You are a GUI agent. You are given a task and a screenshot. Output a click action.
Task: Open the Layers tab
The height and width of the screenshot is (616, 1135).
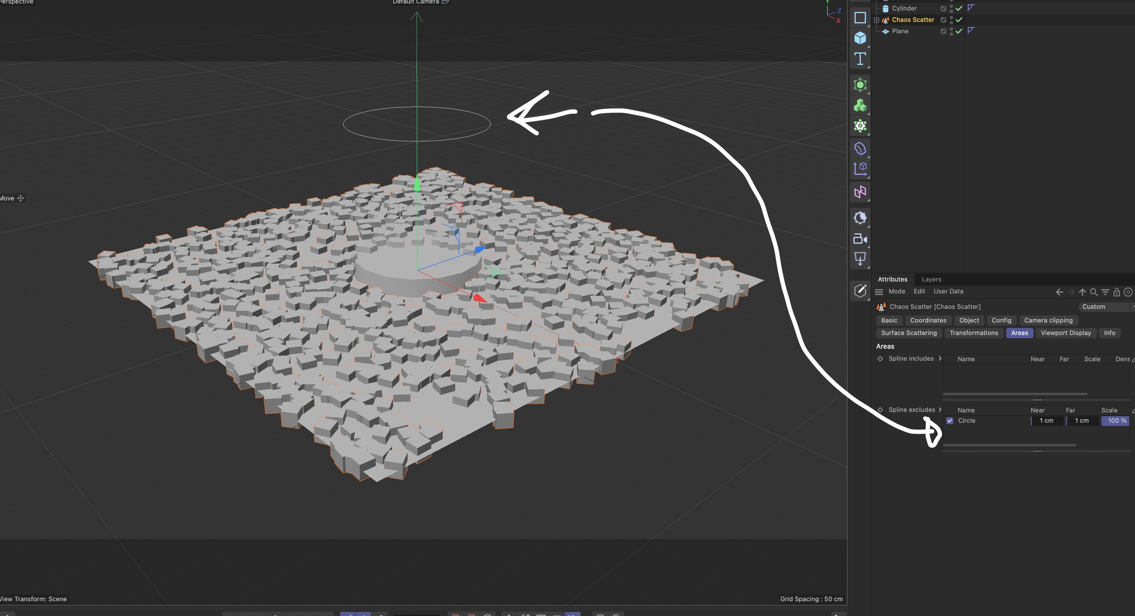coord(931,280)
